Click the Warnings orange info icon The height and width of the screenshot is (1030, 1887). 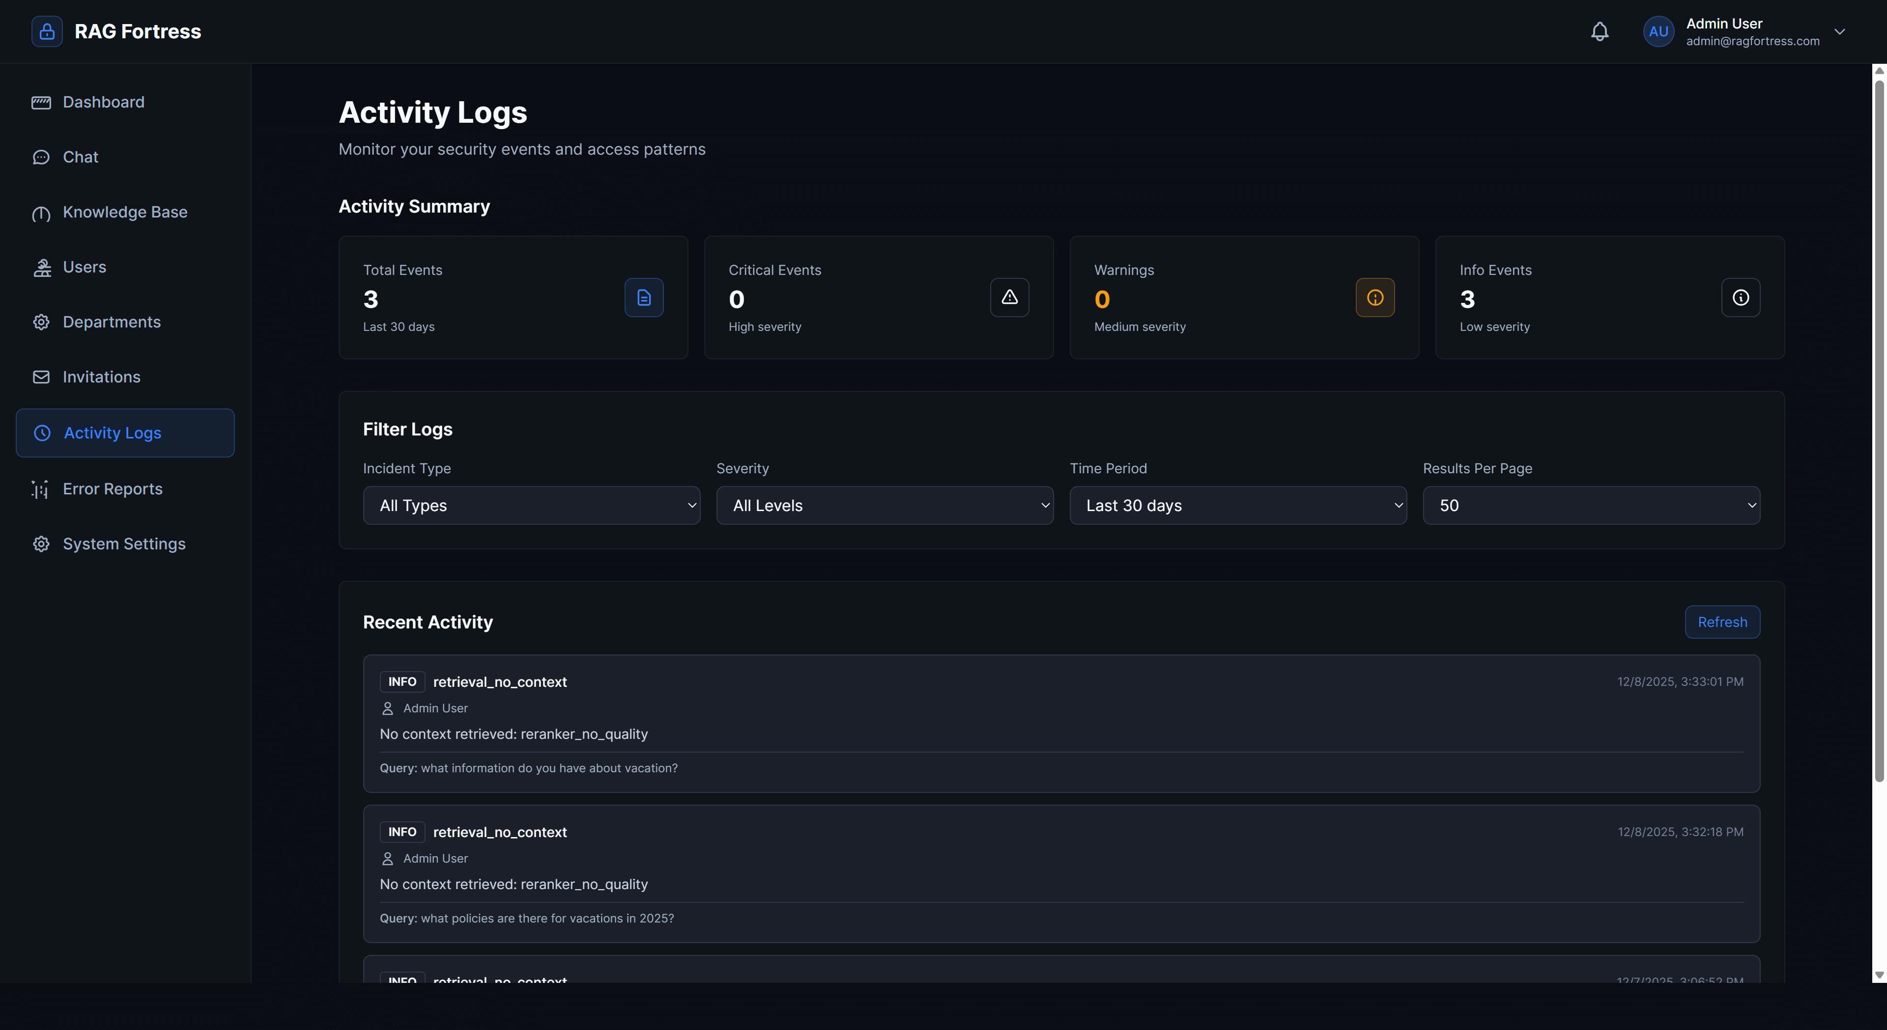click(1374, 297)
